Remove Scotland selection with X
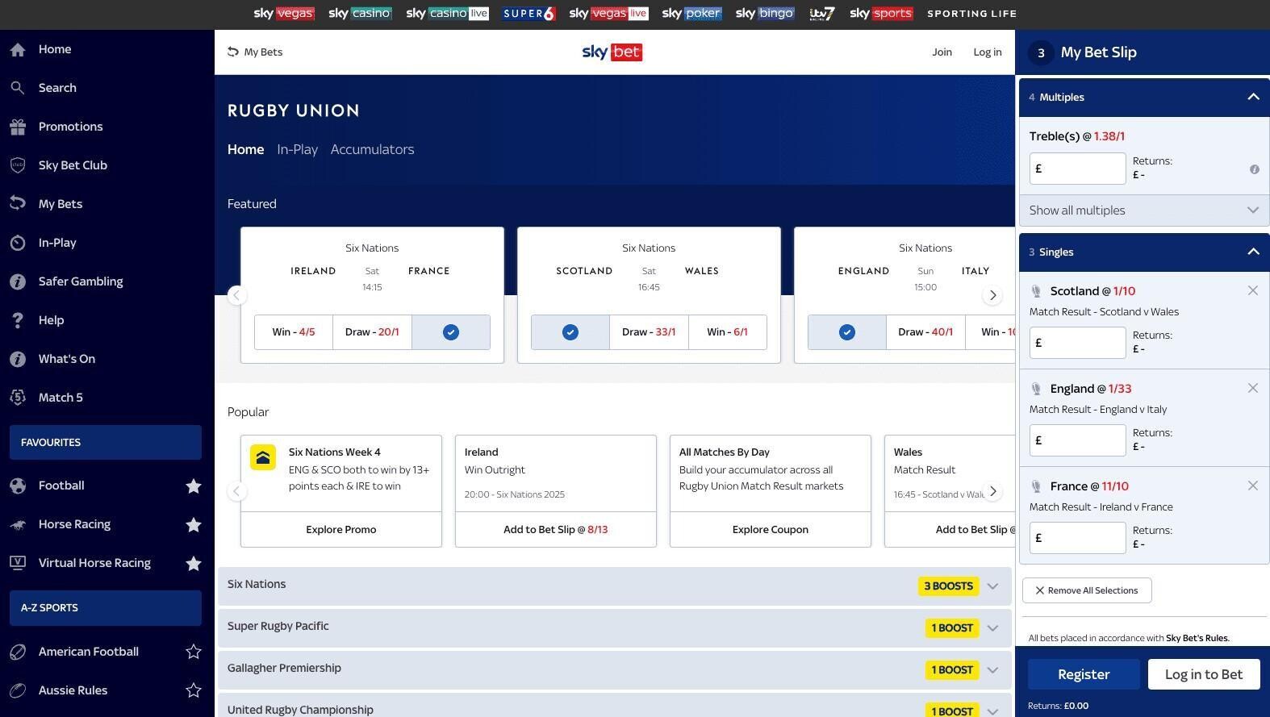 click(x=1253, y=290)
